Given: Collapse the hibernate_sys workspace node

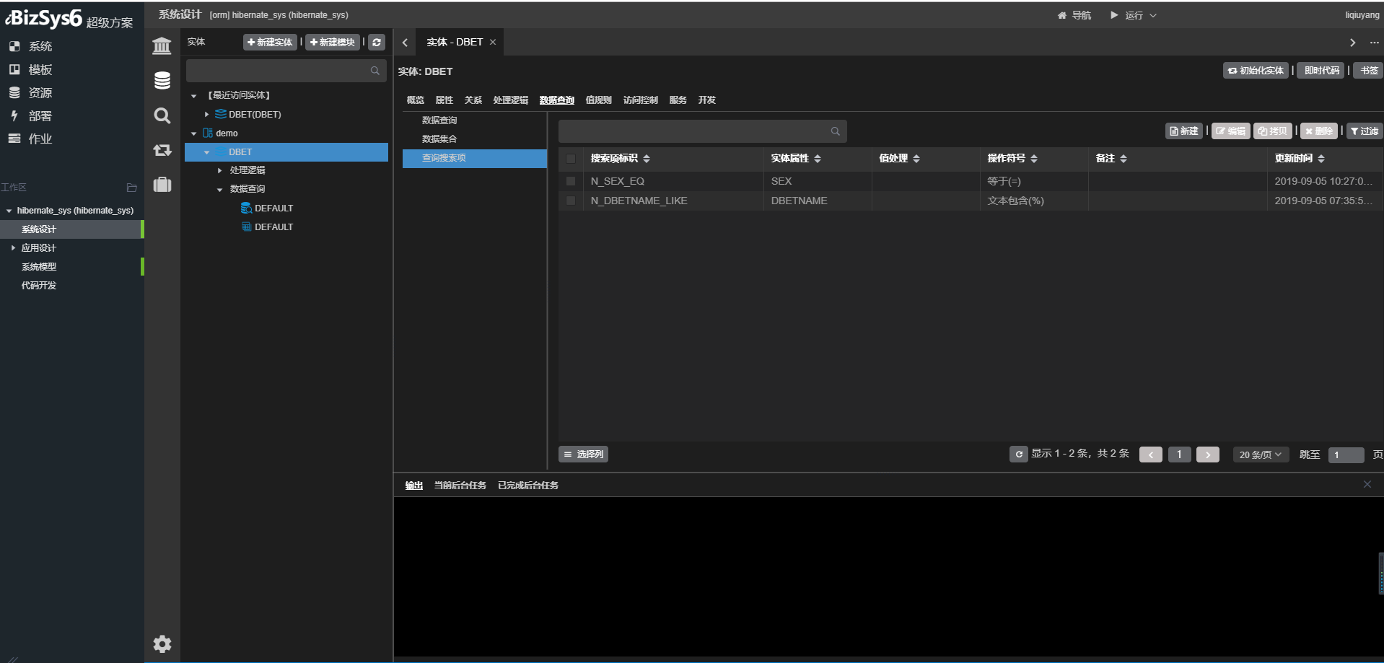Looking at the screenshot, I should tap(9, 211).
